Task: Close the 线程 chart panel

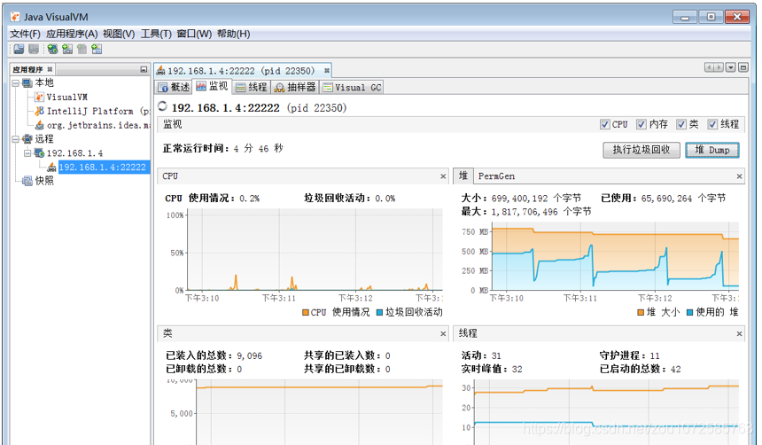Action: [739, 333]
